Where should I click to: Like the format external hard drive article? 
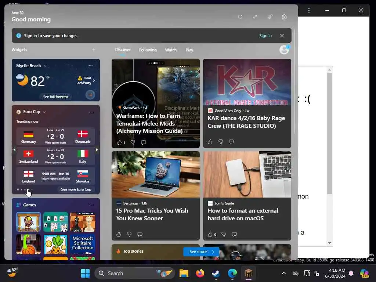click(210, 234)
